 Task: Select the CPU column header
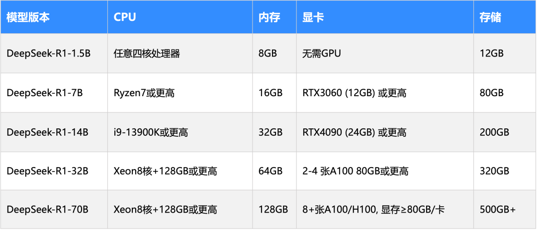point(180,17)
